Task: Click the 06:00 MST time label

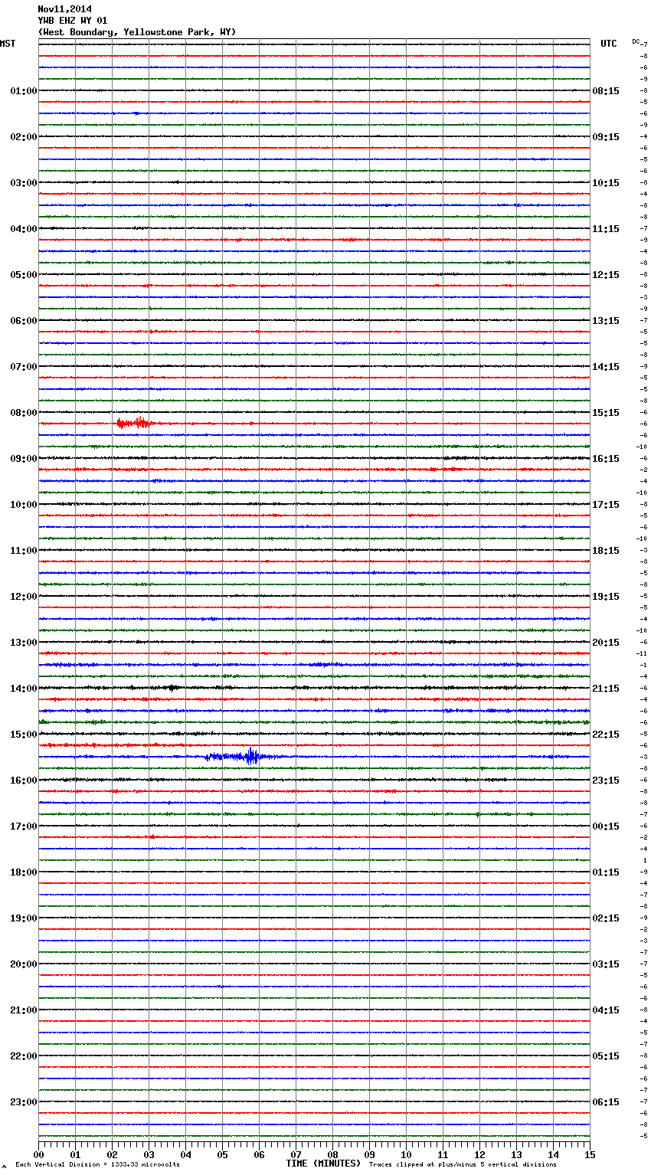Action: pyautogui.click(x=24, y=321)
